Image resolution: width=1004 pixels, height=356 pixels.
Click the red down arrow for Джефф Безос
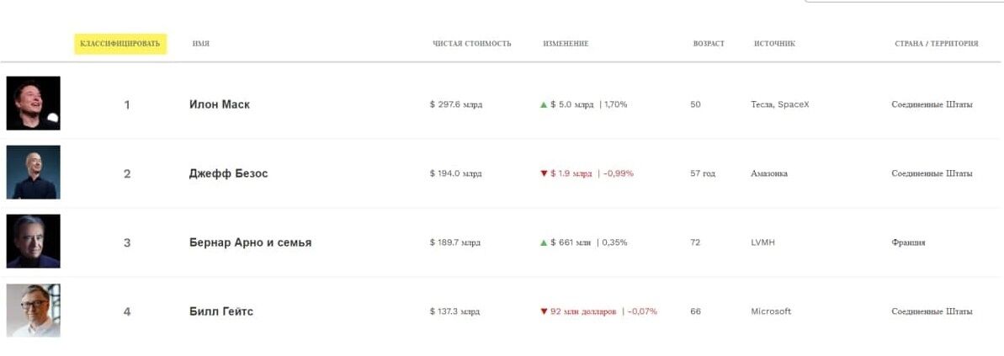point(544,173)
